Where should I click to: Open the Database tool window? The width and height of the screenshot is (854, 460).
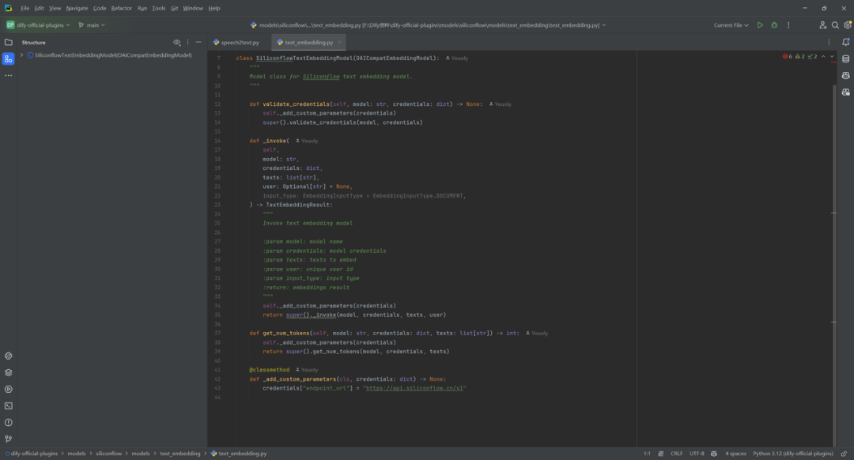pos(846,58)
